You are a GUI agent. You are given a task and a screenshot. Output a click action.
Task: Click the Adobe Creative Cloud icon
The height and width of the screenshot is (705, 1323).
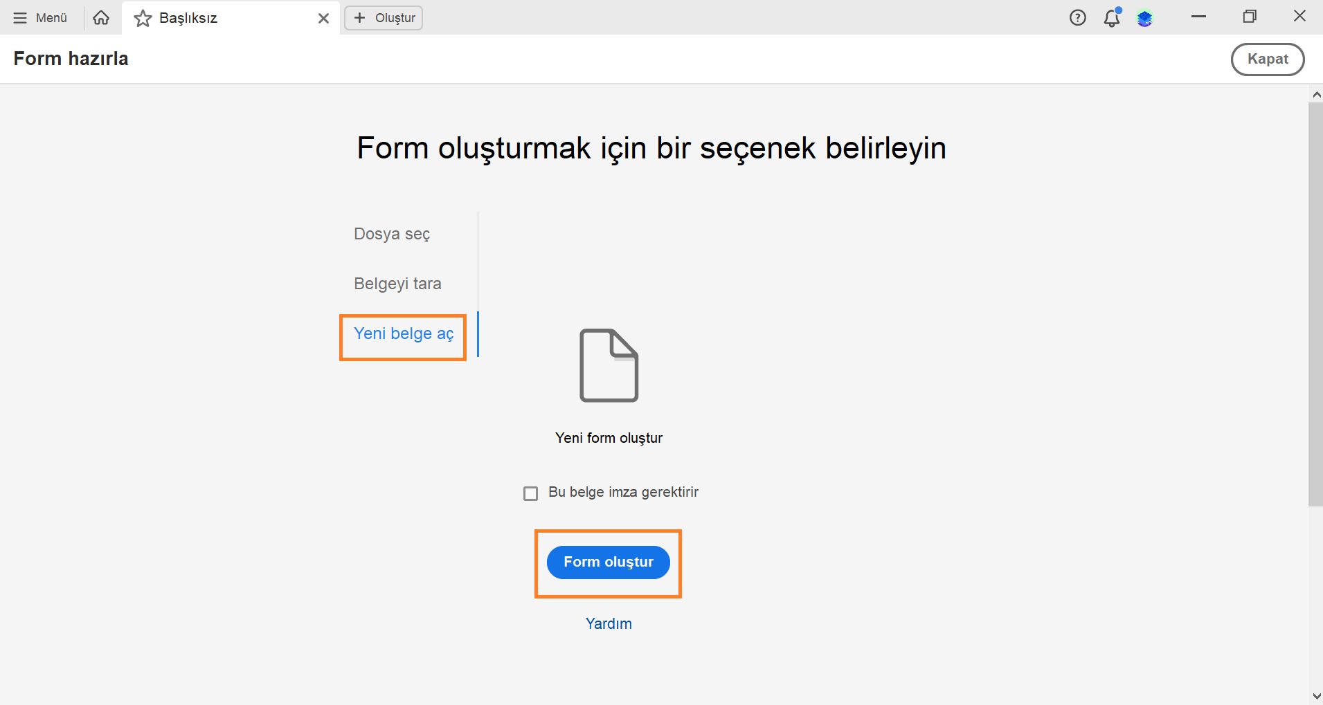pyautogui.click(x=1146, y=18)
